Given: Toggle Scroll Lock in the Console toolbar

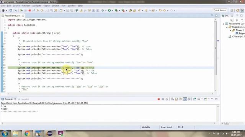Looking at the screenshot, I should 176,99.
